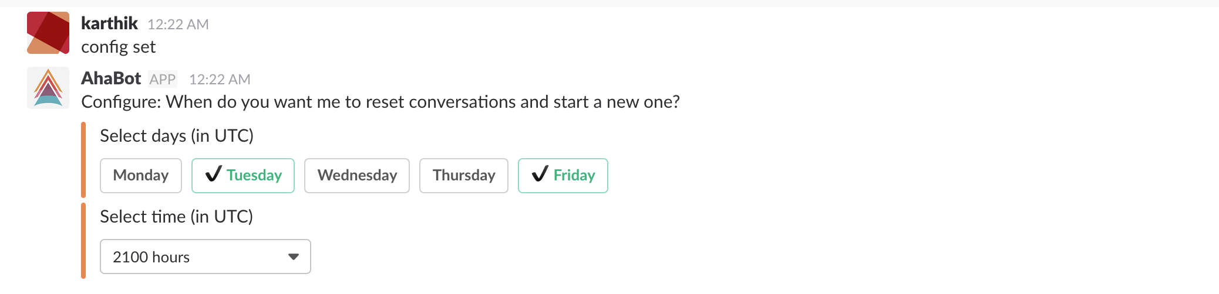The image size is (1219, 294).
Task: Deselect the Friday day label
Action: coord(574,175)
